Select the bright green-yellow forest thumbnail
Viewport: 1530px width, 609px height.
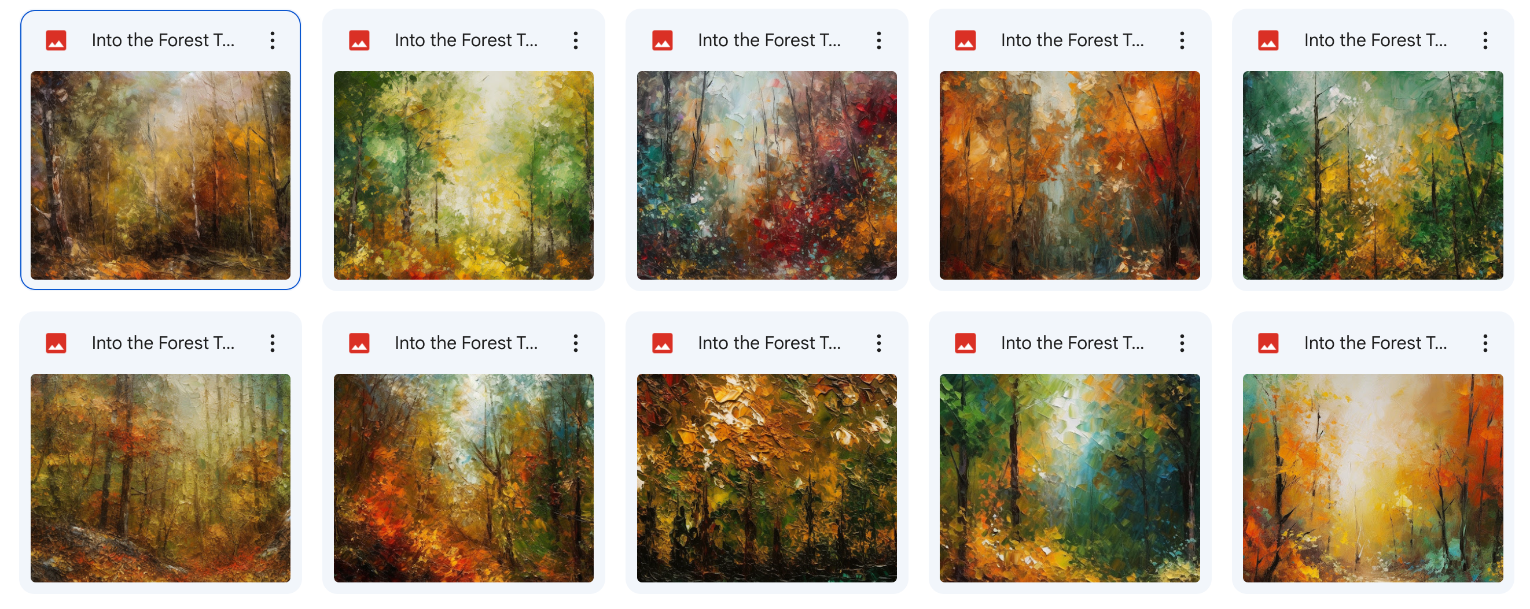coord(464,175)
